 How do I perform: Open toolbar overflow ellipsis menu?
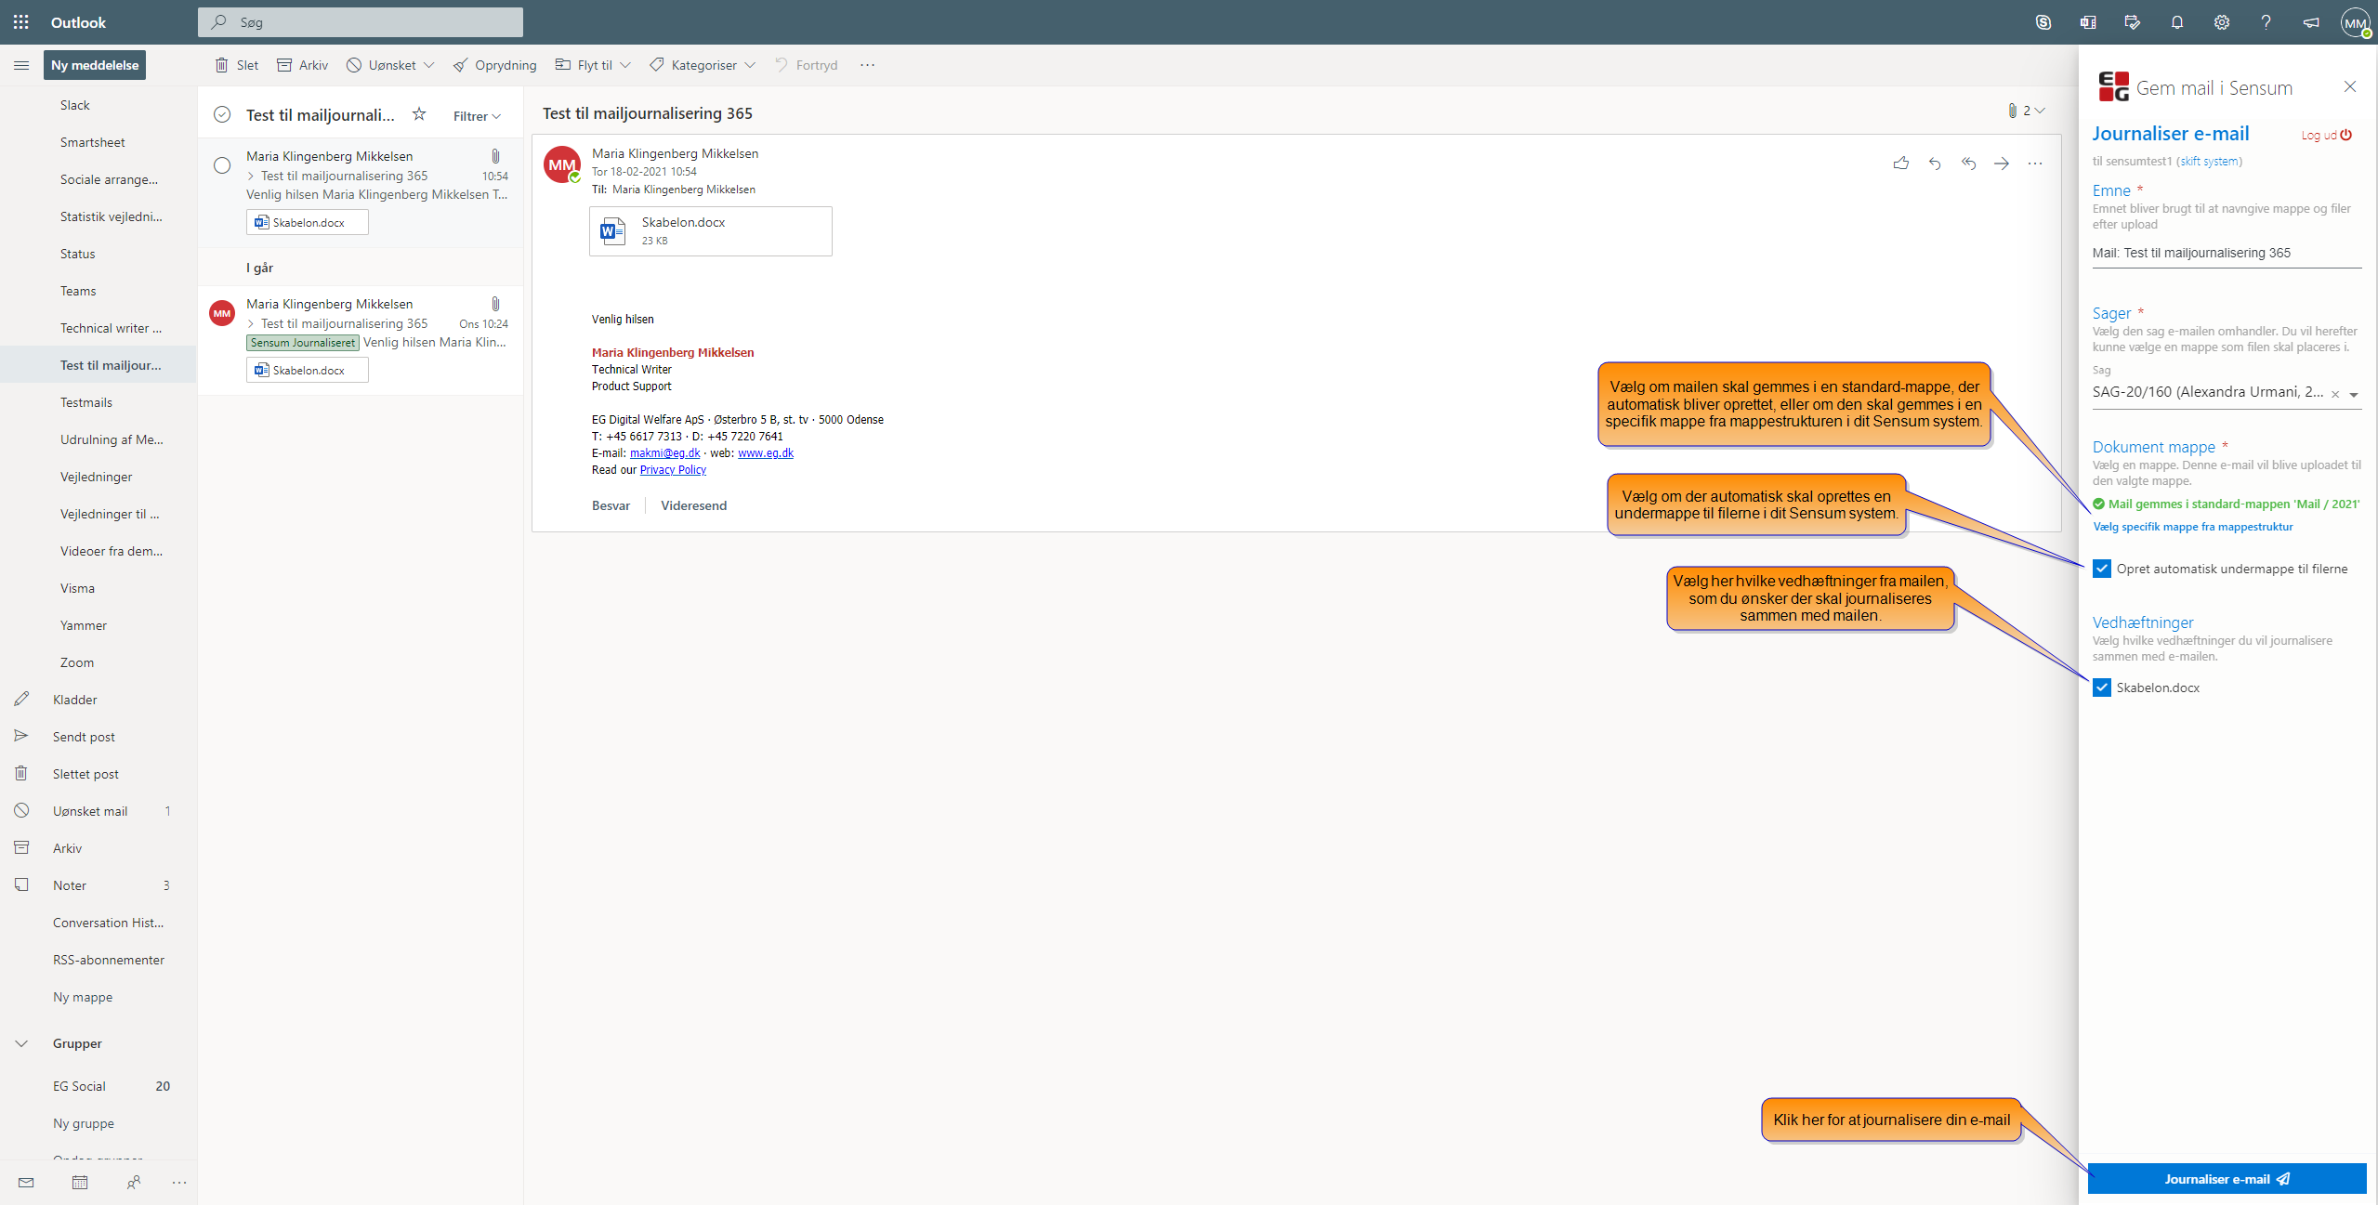(867, 65)
